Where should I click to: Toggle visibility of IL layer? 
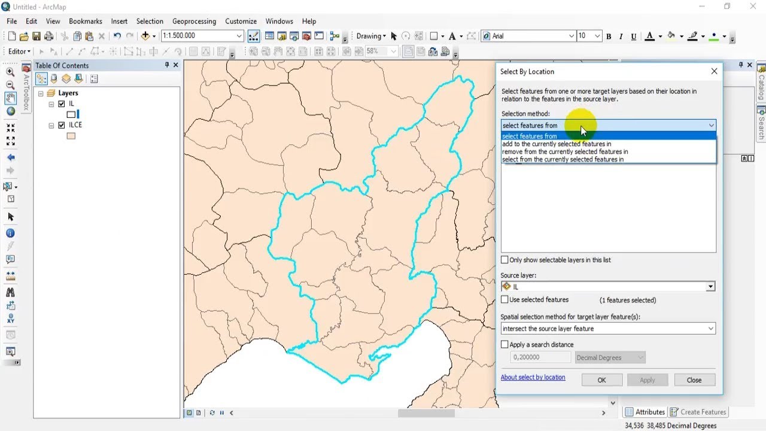pos(62,104)
